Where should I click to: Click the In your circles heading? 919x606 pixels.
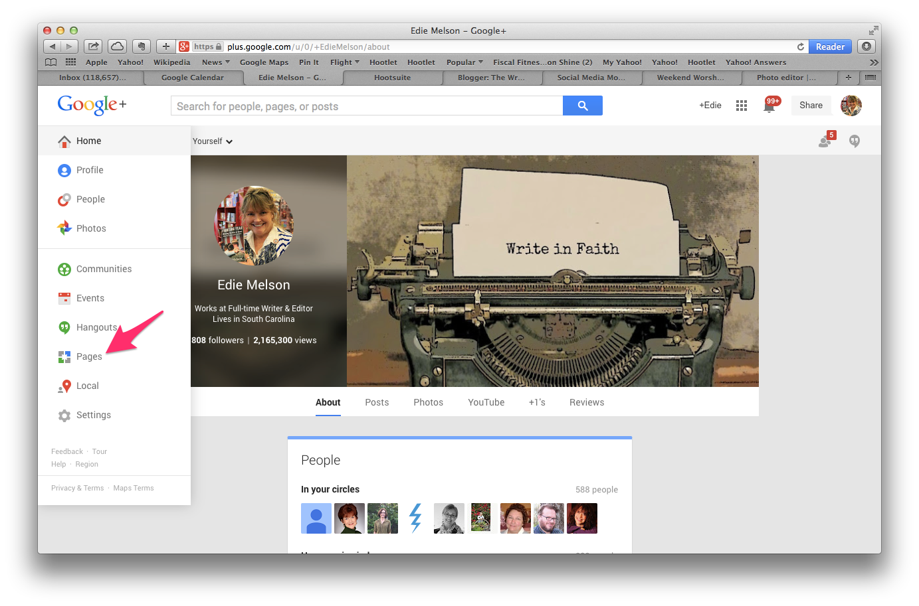[x=330, y=489]
